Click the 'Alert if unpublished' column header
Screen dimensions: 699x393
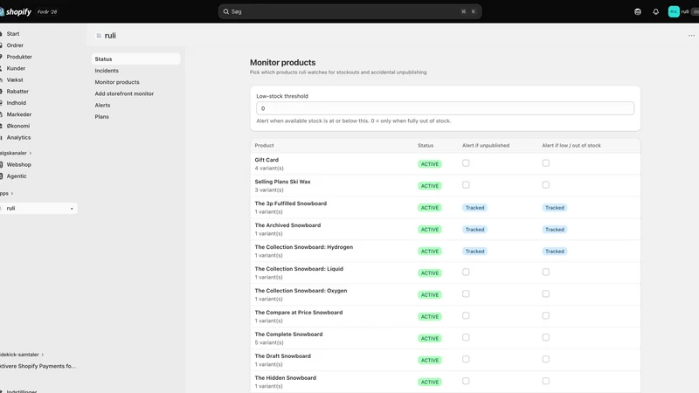486,145
